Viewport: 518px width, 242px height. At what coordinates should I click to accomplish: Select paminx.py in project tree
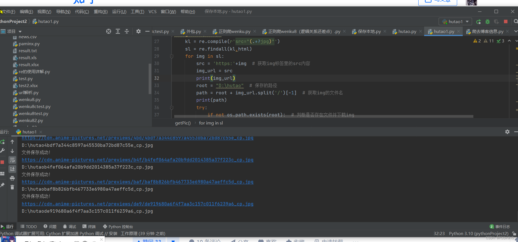click(x=29, y=44)
